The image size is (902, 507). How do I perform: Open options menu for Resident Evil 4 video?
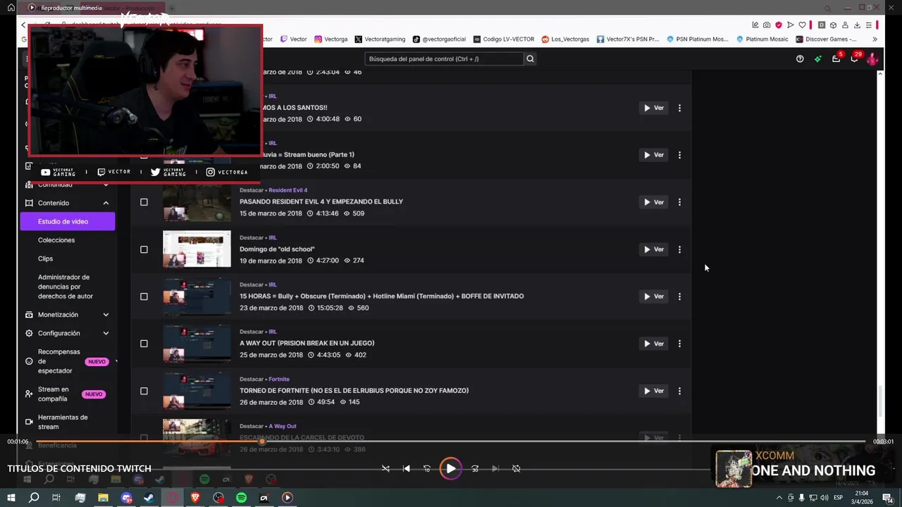(679, 202)
